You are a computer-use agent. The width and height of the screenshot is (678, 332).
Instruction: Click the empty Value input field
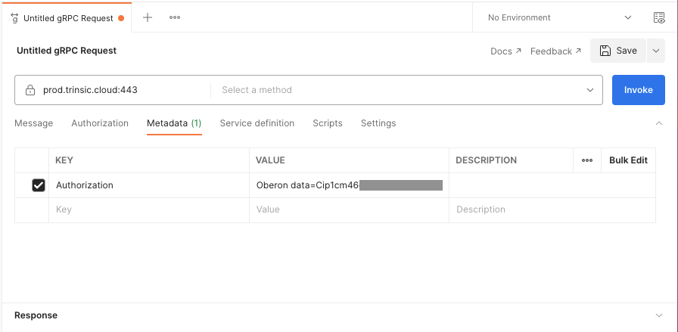click(x=349, y=210)
